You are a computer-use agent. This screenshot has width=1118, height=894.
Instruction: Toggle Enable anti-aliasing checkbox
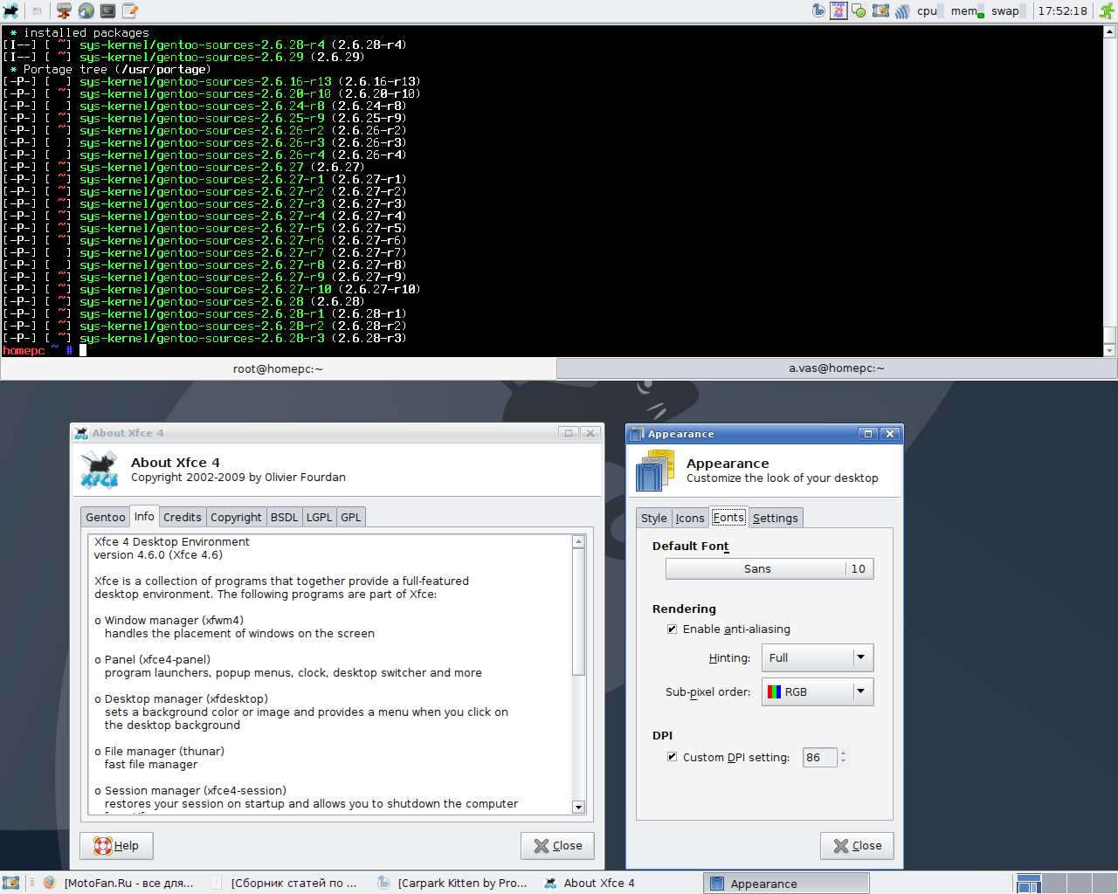[x=672, y=629]
